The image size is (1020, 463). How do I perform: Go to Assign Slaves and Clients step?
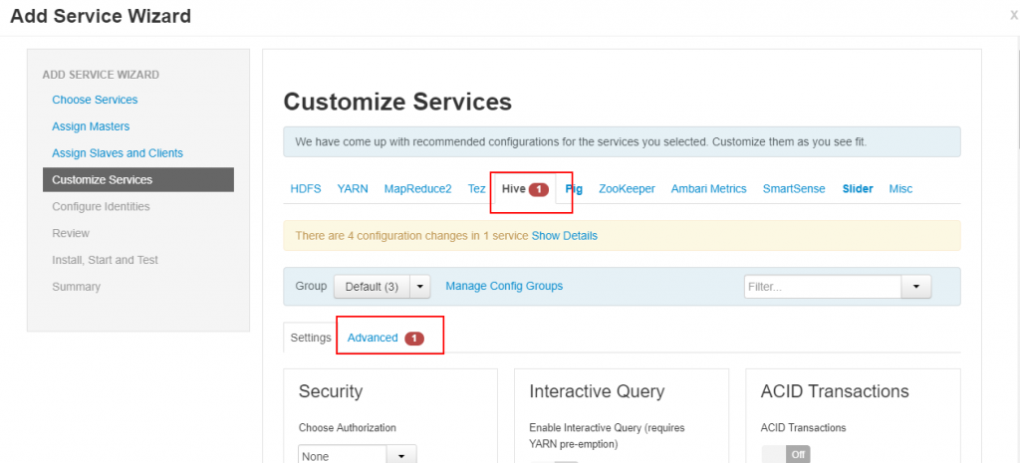[x=118, y=152]
